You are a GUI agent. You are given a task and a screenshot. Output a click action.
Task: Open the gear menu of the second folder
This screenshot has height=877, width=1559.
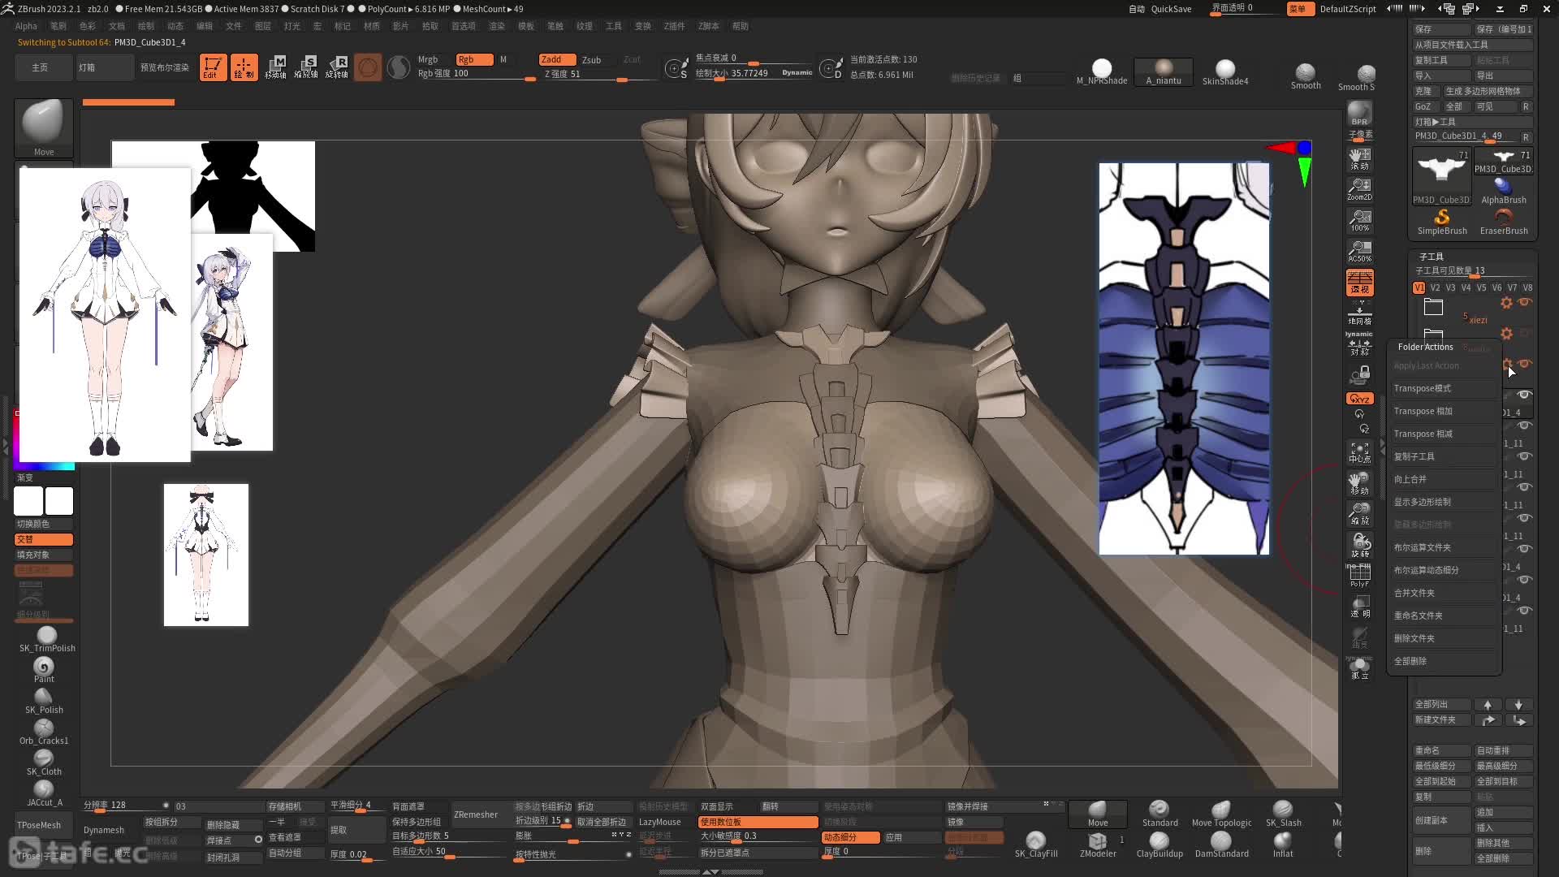point(1506,334)
